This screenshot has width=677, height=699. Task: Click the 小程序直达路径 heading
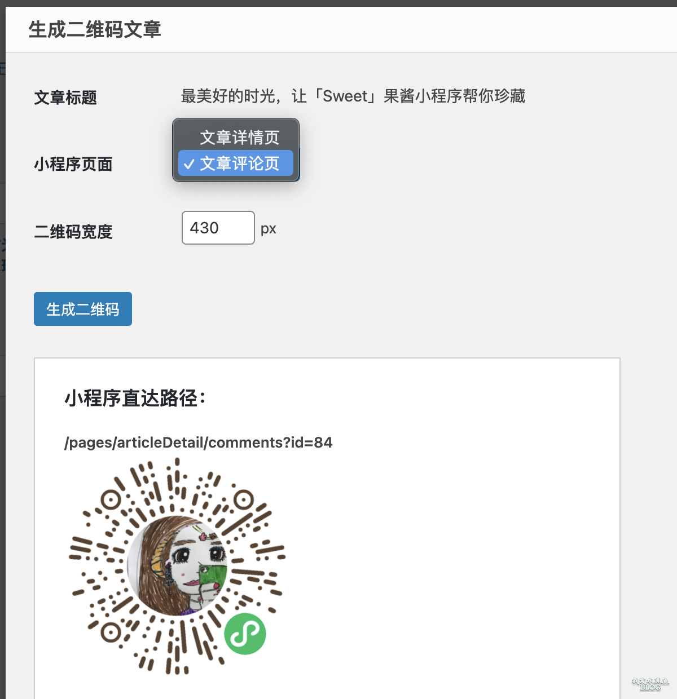(x=135, y=398)
